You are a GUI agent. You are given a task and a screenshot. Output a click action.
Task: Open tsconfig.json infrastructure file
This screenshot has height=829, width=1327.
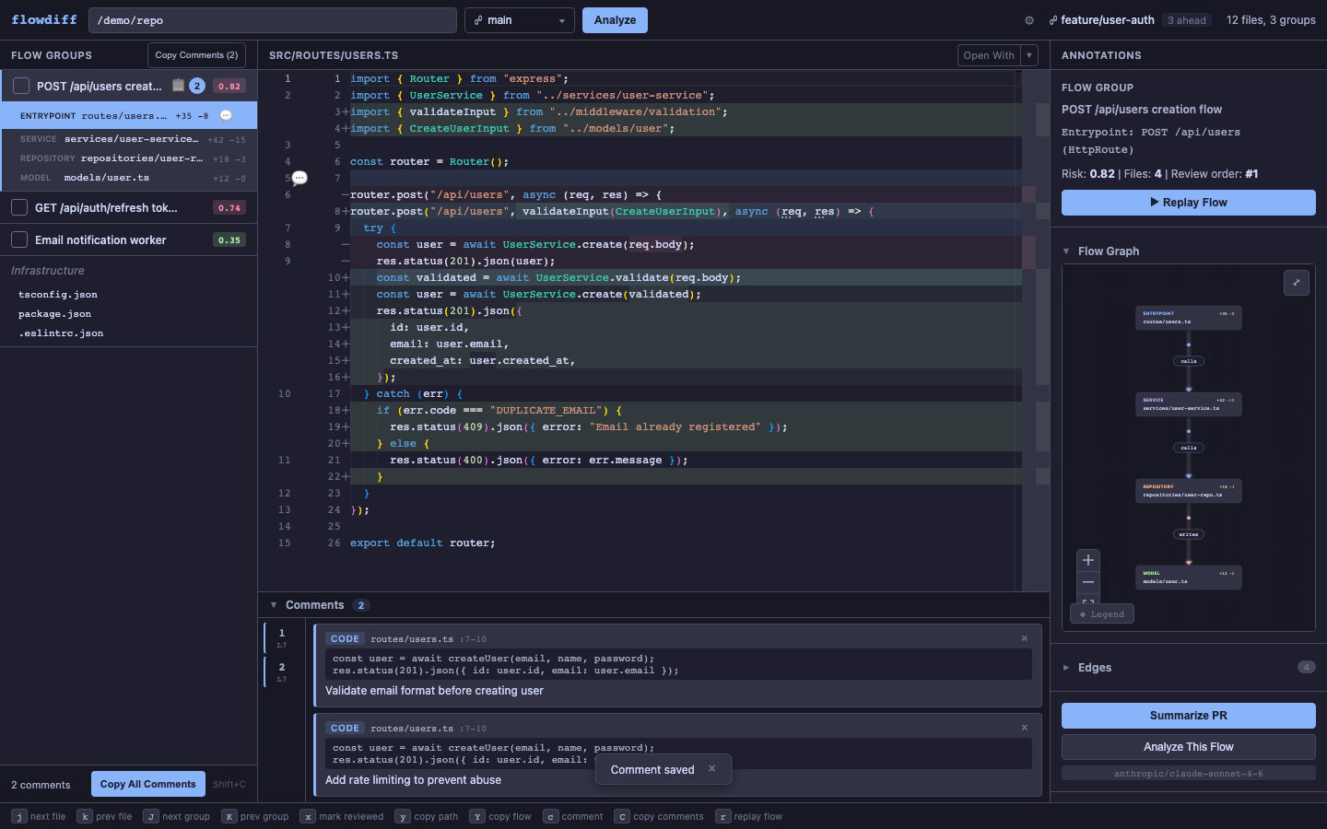click(58, 295)
